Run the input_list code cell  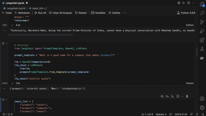click(x=4, y=100)
